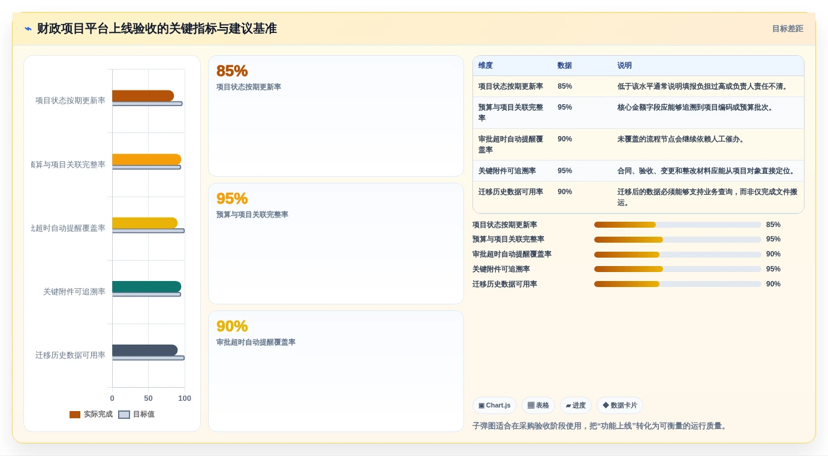The height and width of the screenshot is (456, 828).
Task: Click the 数据卡片 tag chip
Action: [620, 406]
